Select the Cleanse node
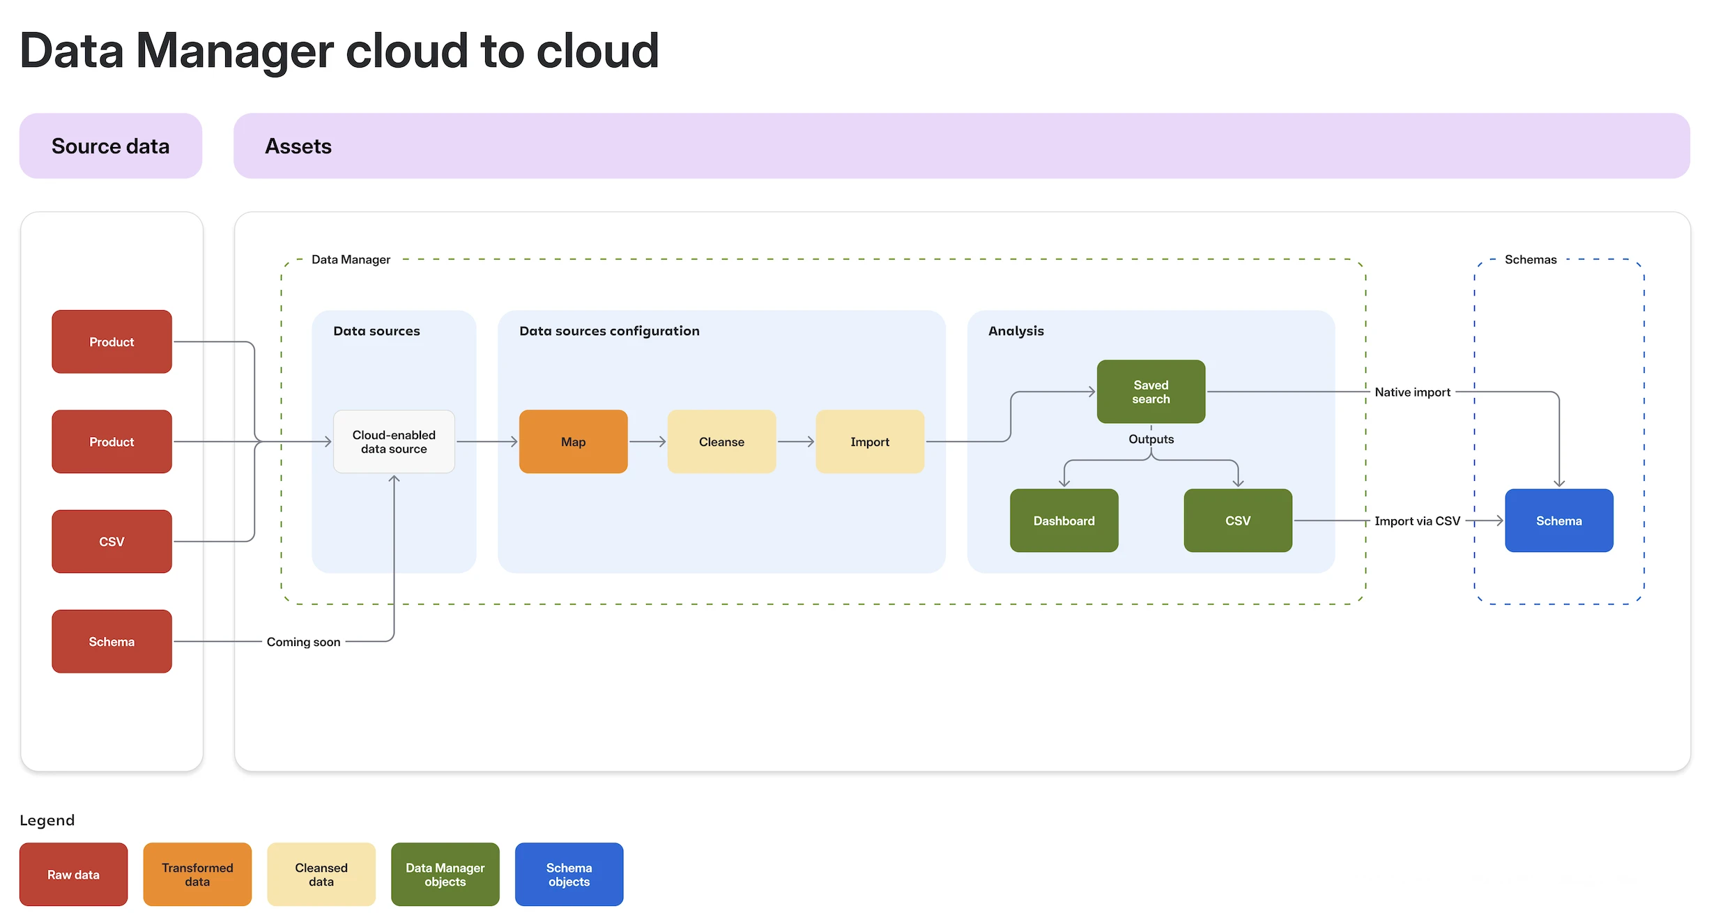The image size is (1709, 913). (x=721, y=441)
